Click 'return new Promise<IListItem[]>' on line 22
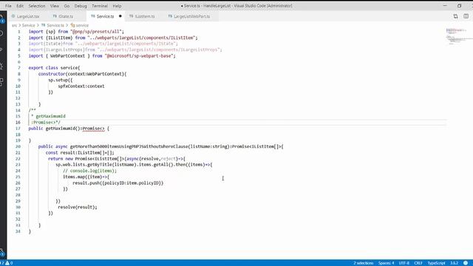This screenshot has height=266, width=473. [x=86, y=159]
